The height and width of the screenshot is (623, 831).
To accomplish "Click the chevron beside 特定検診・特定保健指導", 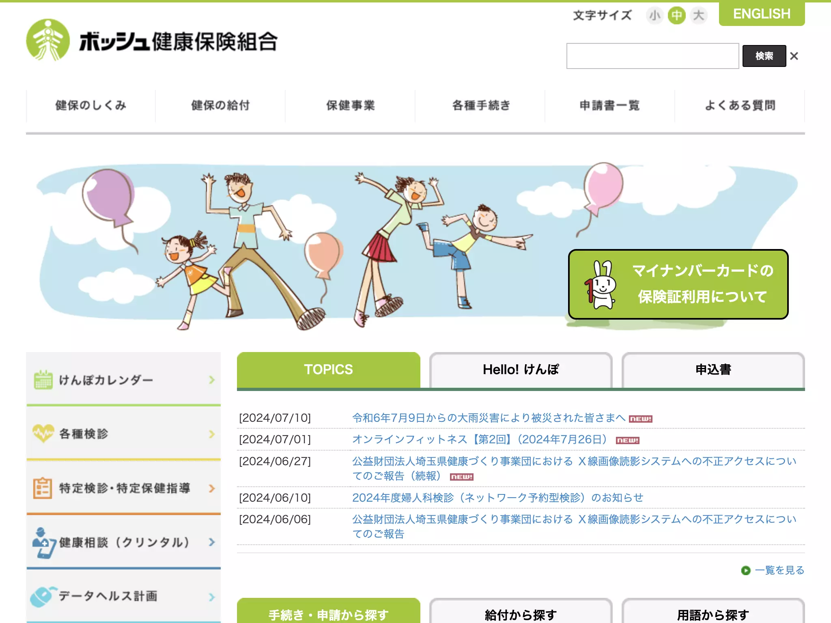I will tap(211, 488).
